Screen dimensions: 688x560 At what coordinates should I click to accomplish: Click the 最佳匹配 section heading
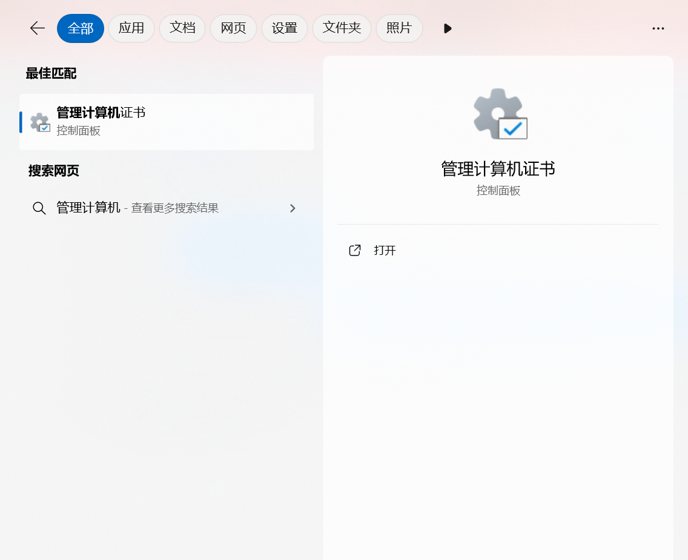51,74
